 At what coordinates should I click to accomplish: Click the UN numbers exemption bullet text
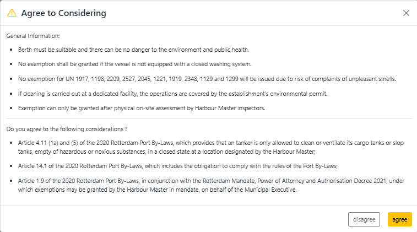pos(207,79)
